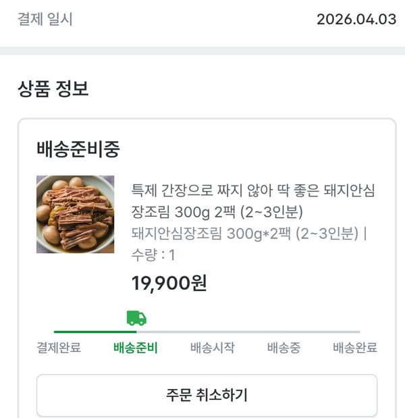Click the title line 장조림 300g 2팩
The width and height of the screenshot is (405, 418).
coord(217,212)
